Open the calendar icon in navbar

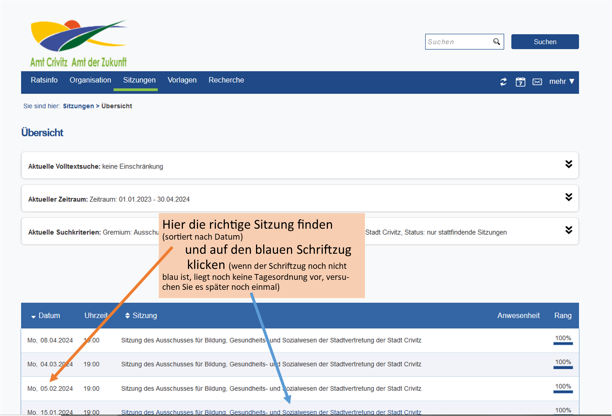(x=520, y=82)
